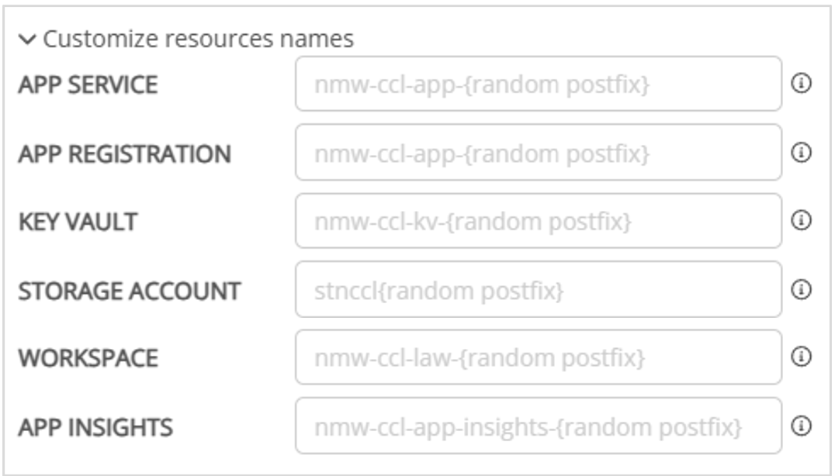The height and width of the screenshot is (476, 835).
Task: Click the STORAGE ACCOUNT label
Action: 129,290
